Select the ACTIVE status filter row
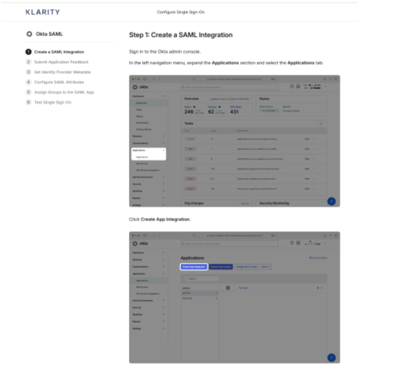 tap(200, 293)
